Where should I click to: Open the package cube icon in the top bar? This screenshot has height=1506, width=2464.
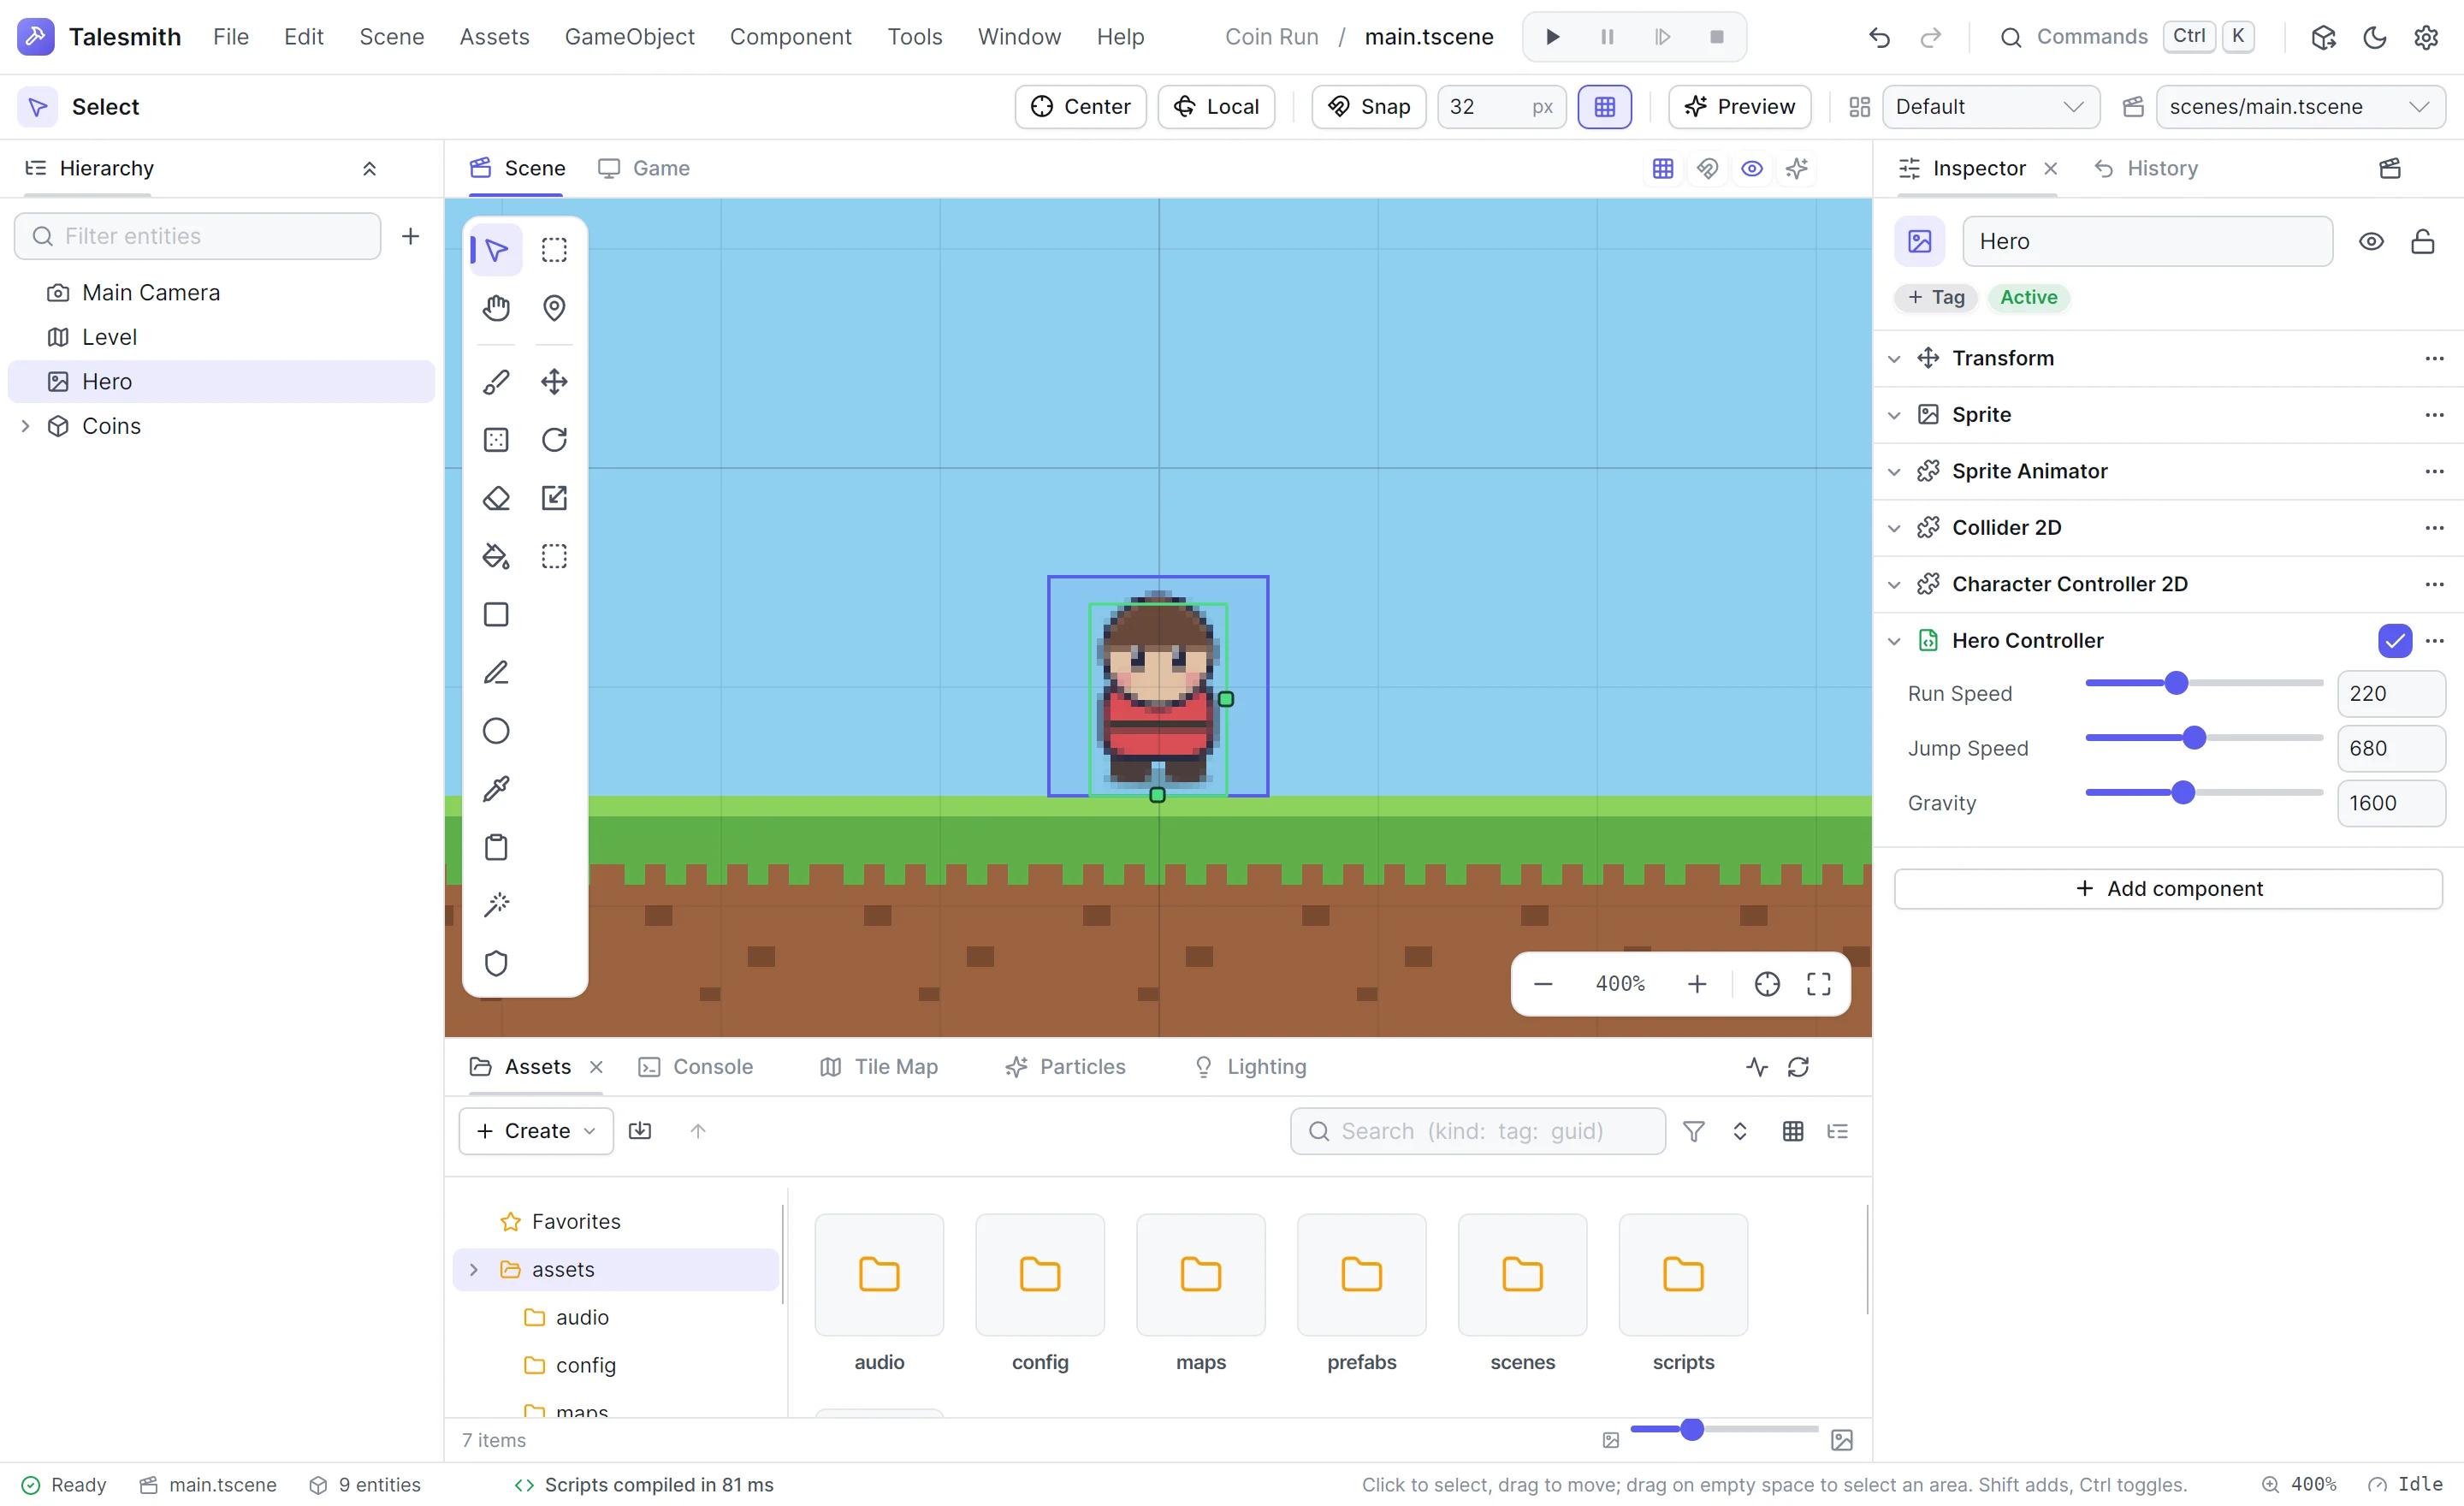(2323, 37)
